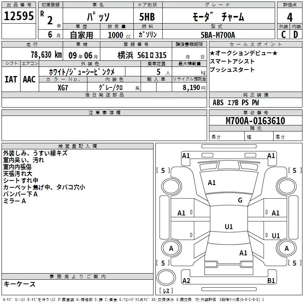Click U1 mark on right rear door

tap(276, 236)
